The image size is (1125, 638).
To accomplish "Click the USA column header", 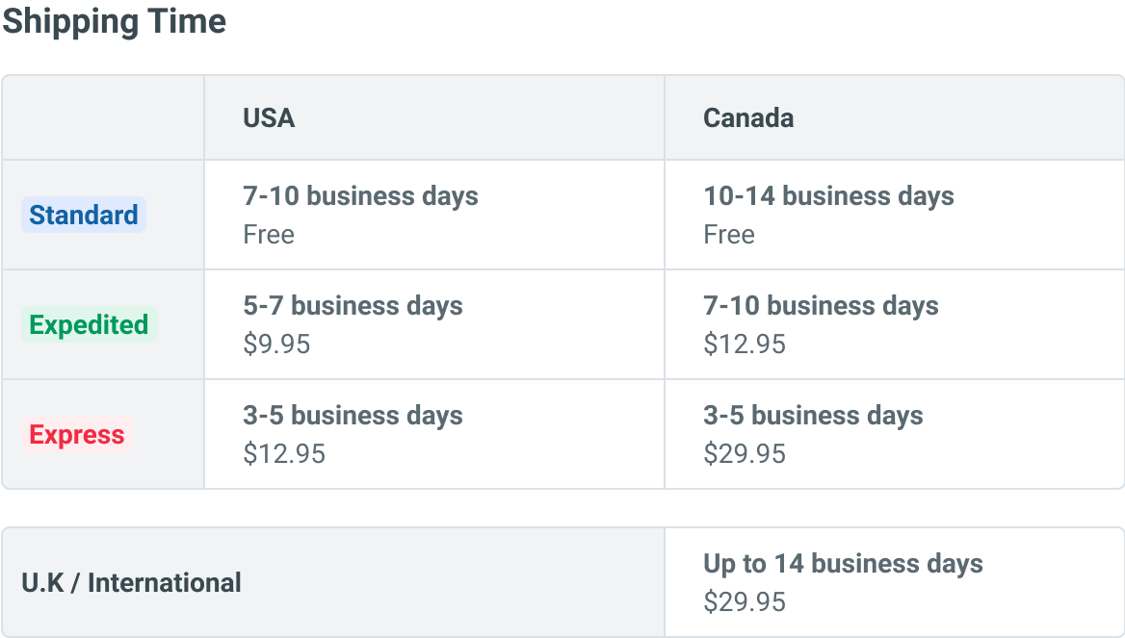I will pyautogui.click(x=269, y=117).
